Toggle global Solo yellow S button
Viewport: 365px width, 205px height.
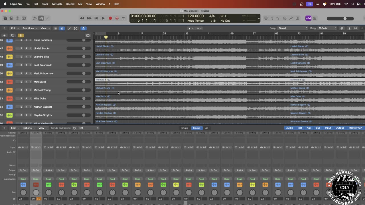21,35
